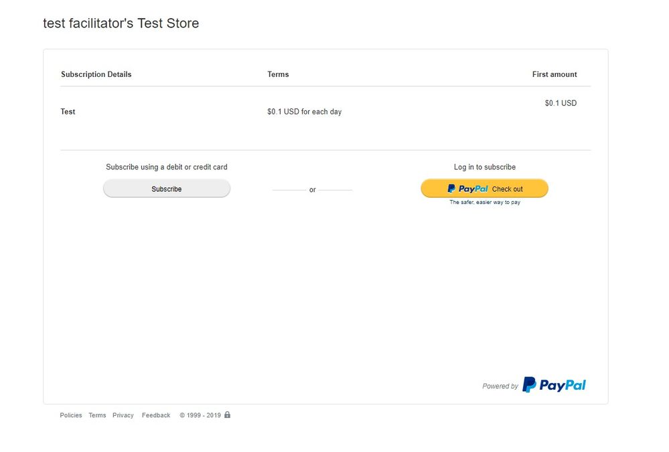Click 'The safer, easier way to pay' tagline
This screenshot has width=669, height=452.
[x=485, y=203]
